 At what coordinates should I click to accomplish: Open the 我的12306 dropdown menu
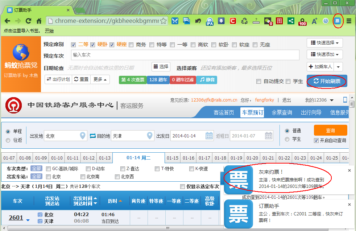[x=319, y=100]
